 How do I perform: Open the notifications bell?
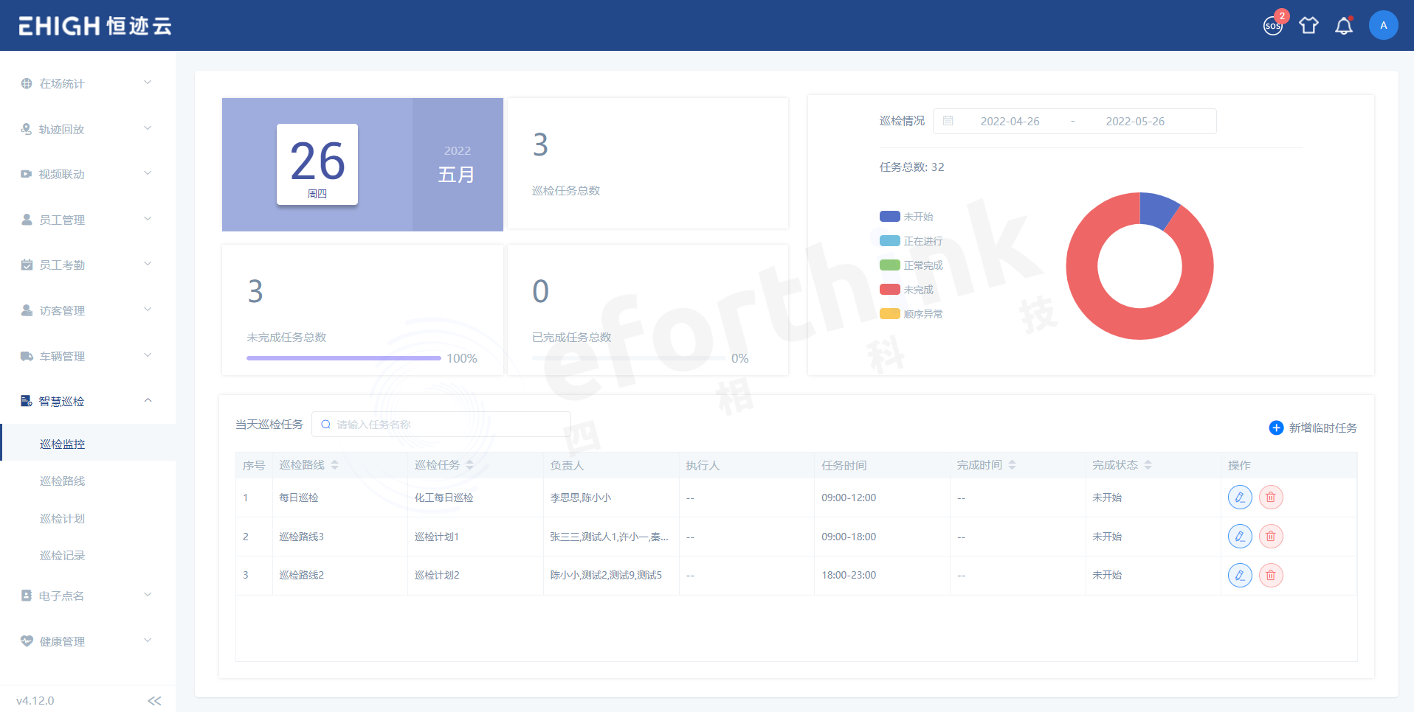click(1343, 25)
